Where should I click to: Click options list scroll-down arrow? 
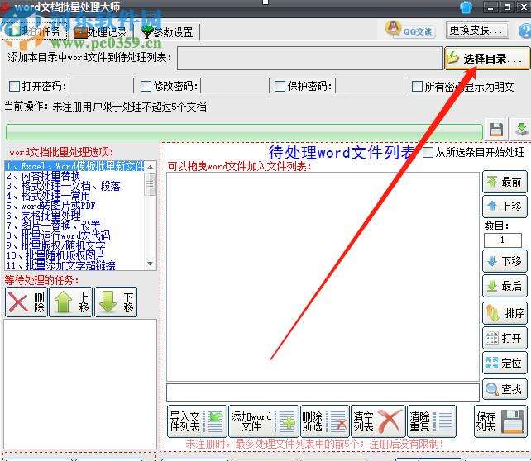(151, 264)
